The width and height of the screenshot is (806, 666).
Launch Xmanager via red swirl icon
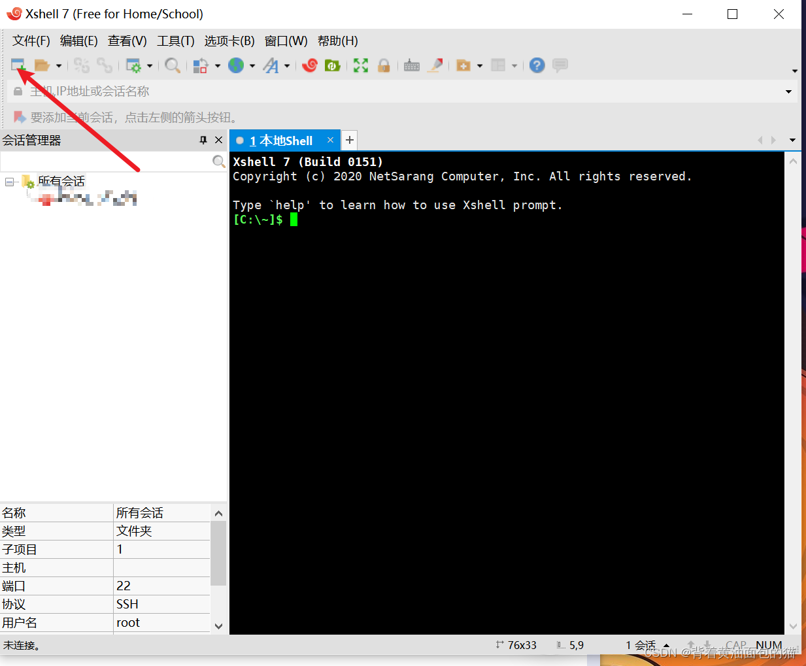(311, 65)
